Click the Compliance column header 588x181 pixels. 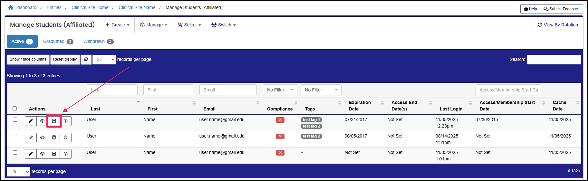280,109
